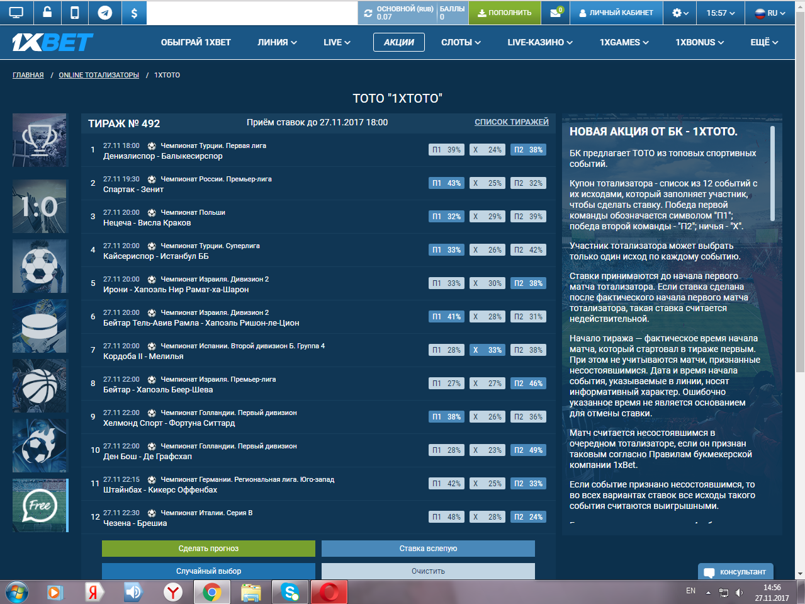Open the Free toto sidebar icon
Screen dimensions: 805x604
click(40, 505)
